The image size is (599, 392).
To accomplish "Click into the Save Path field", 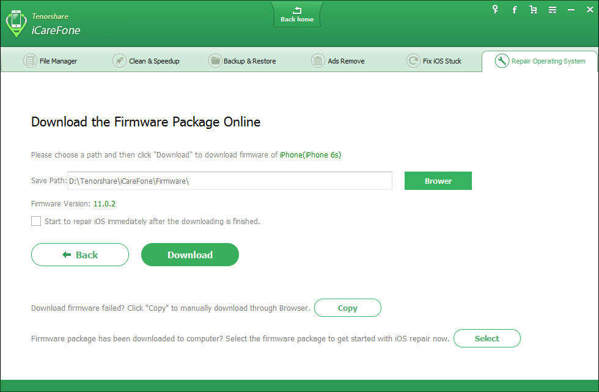I will tap(230, 181).
